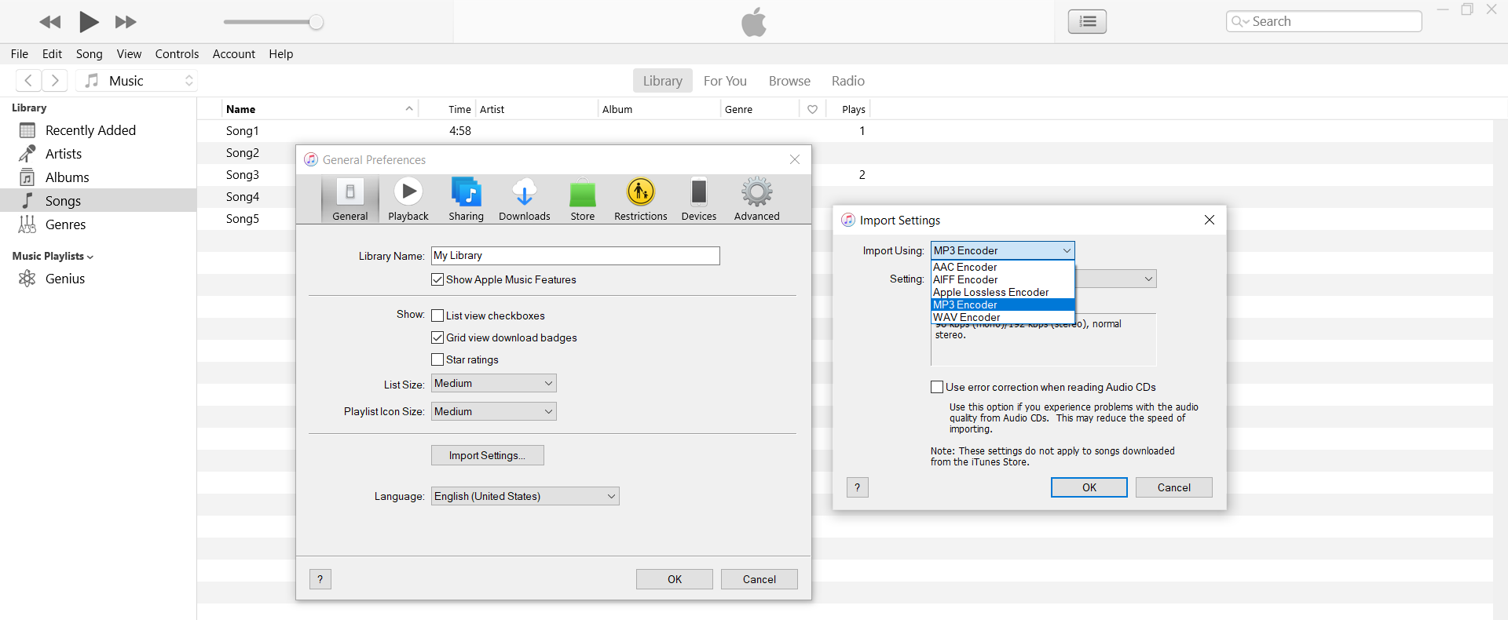Click the list view button in toolbar
This screenshot has width=1508, height=620.
[x=1087, y=21]
